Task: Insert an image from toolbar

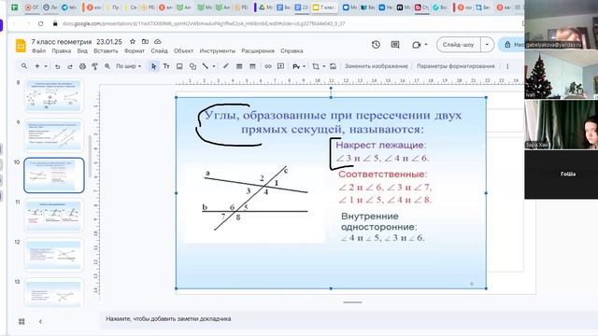Action: (x=179, y=66)
